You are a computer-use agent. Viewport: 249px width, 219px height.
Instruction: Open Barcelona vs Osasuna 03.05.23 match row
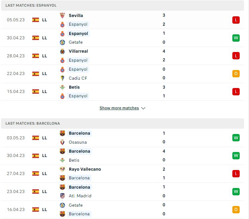tap(123, 138)
